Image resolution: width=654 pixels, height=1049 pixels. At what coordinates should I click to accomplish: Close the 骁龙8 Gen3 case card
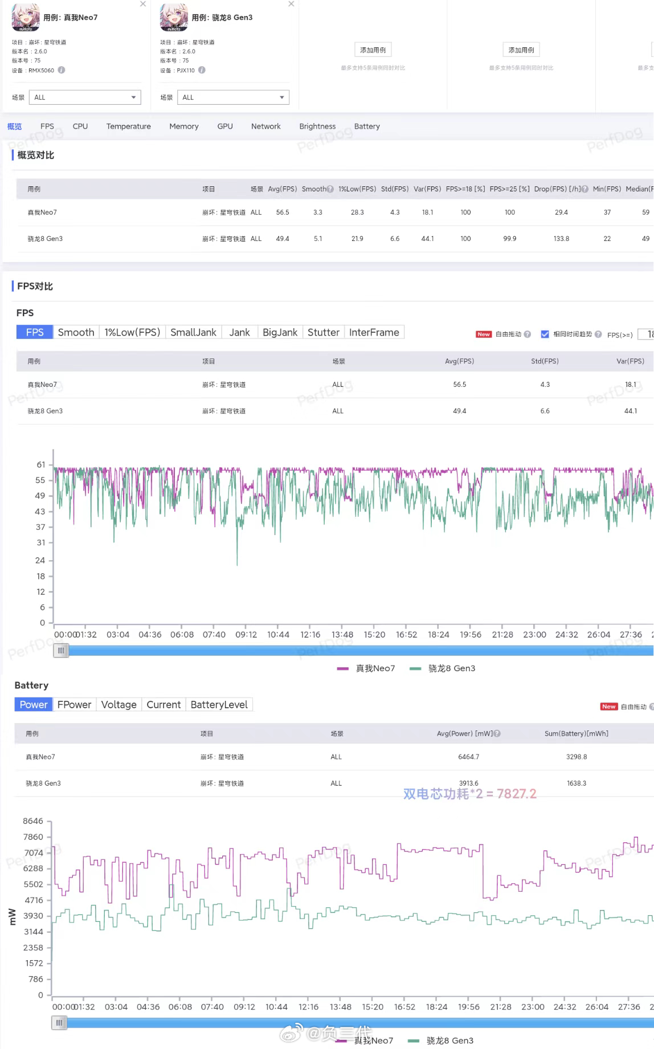(291, 4)
